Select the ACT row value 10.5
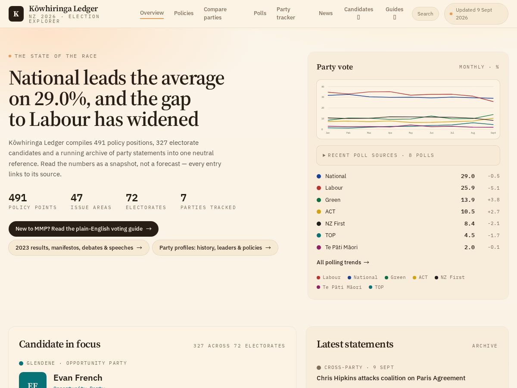517x388 pixels. 467,212
